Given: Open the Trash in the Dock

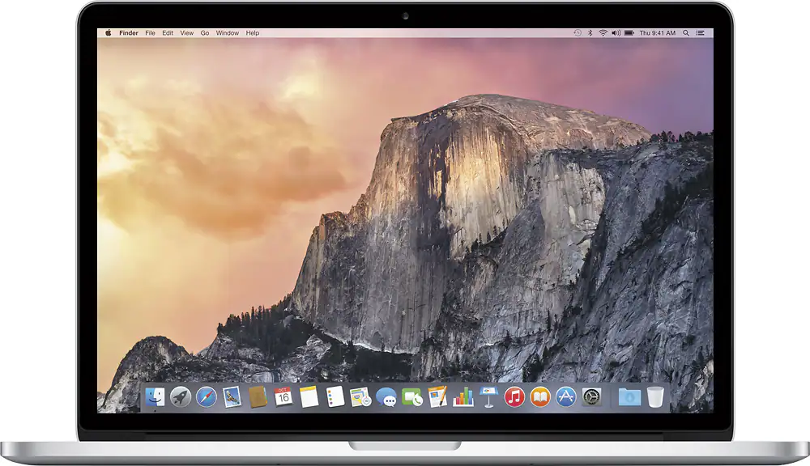Looking at the screenshot, I should [x=655, y=396].
